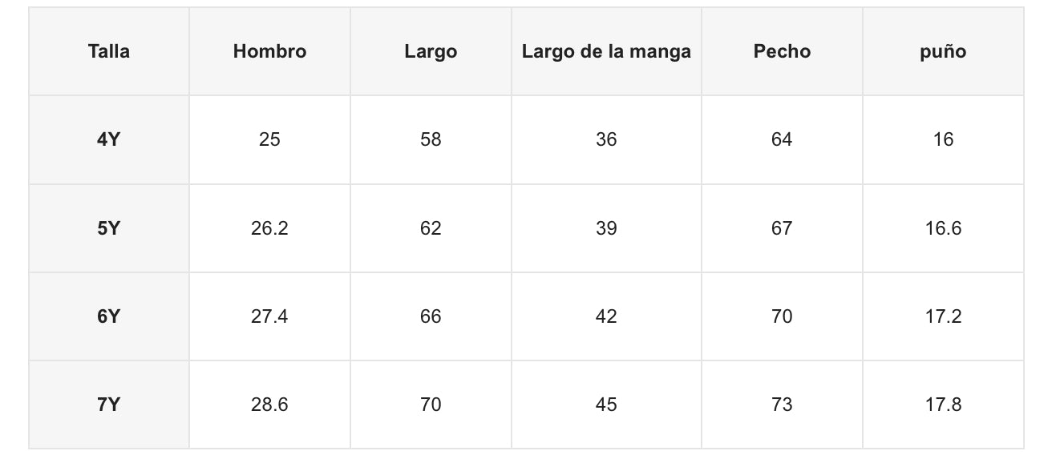The height and width of the screenshot is (455, 1060).
Task: Click the 7Y size row label
Action: pos(109,405)
